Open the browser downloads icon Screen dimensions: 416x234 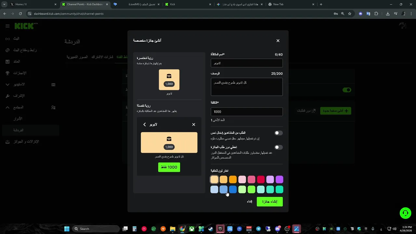[x=388, y=14]
